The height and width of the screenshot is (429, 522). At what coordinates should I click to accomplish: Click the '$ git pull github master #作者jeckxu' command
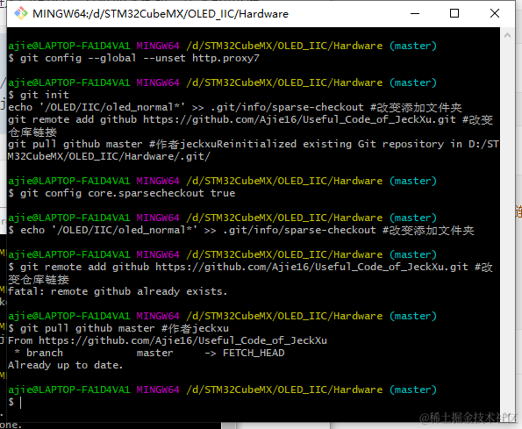coord(118,328)
